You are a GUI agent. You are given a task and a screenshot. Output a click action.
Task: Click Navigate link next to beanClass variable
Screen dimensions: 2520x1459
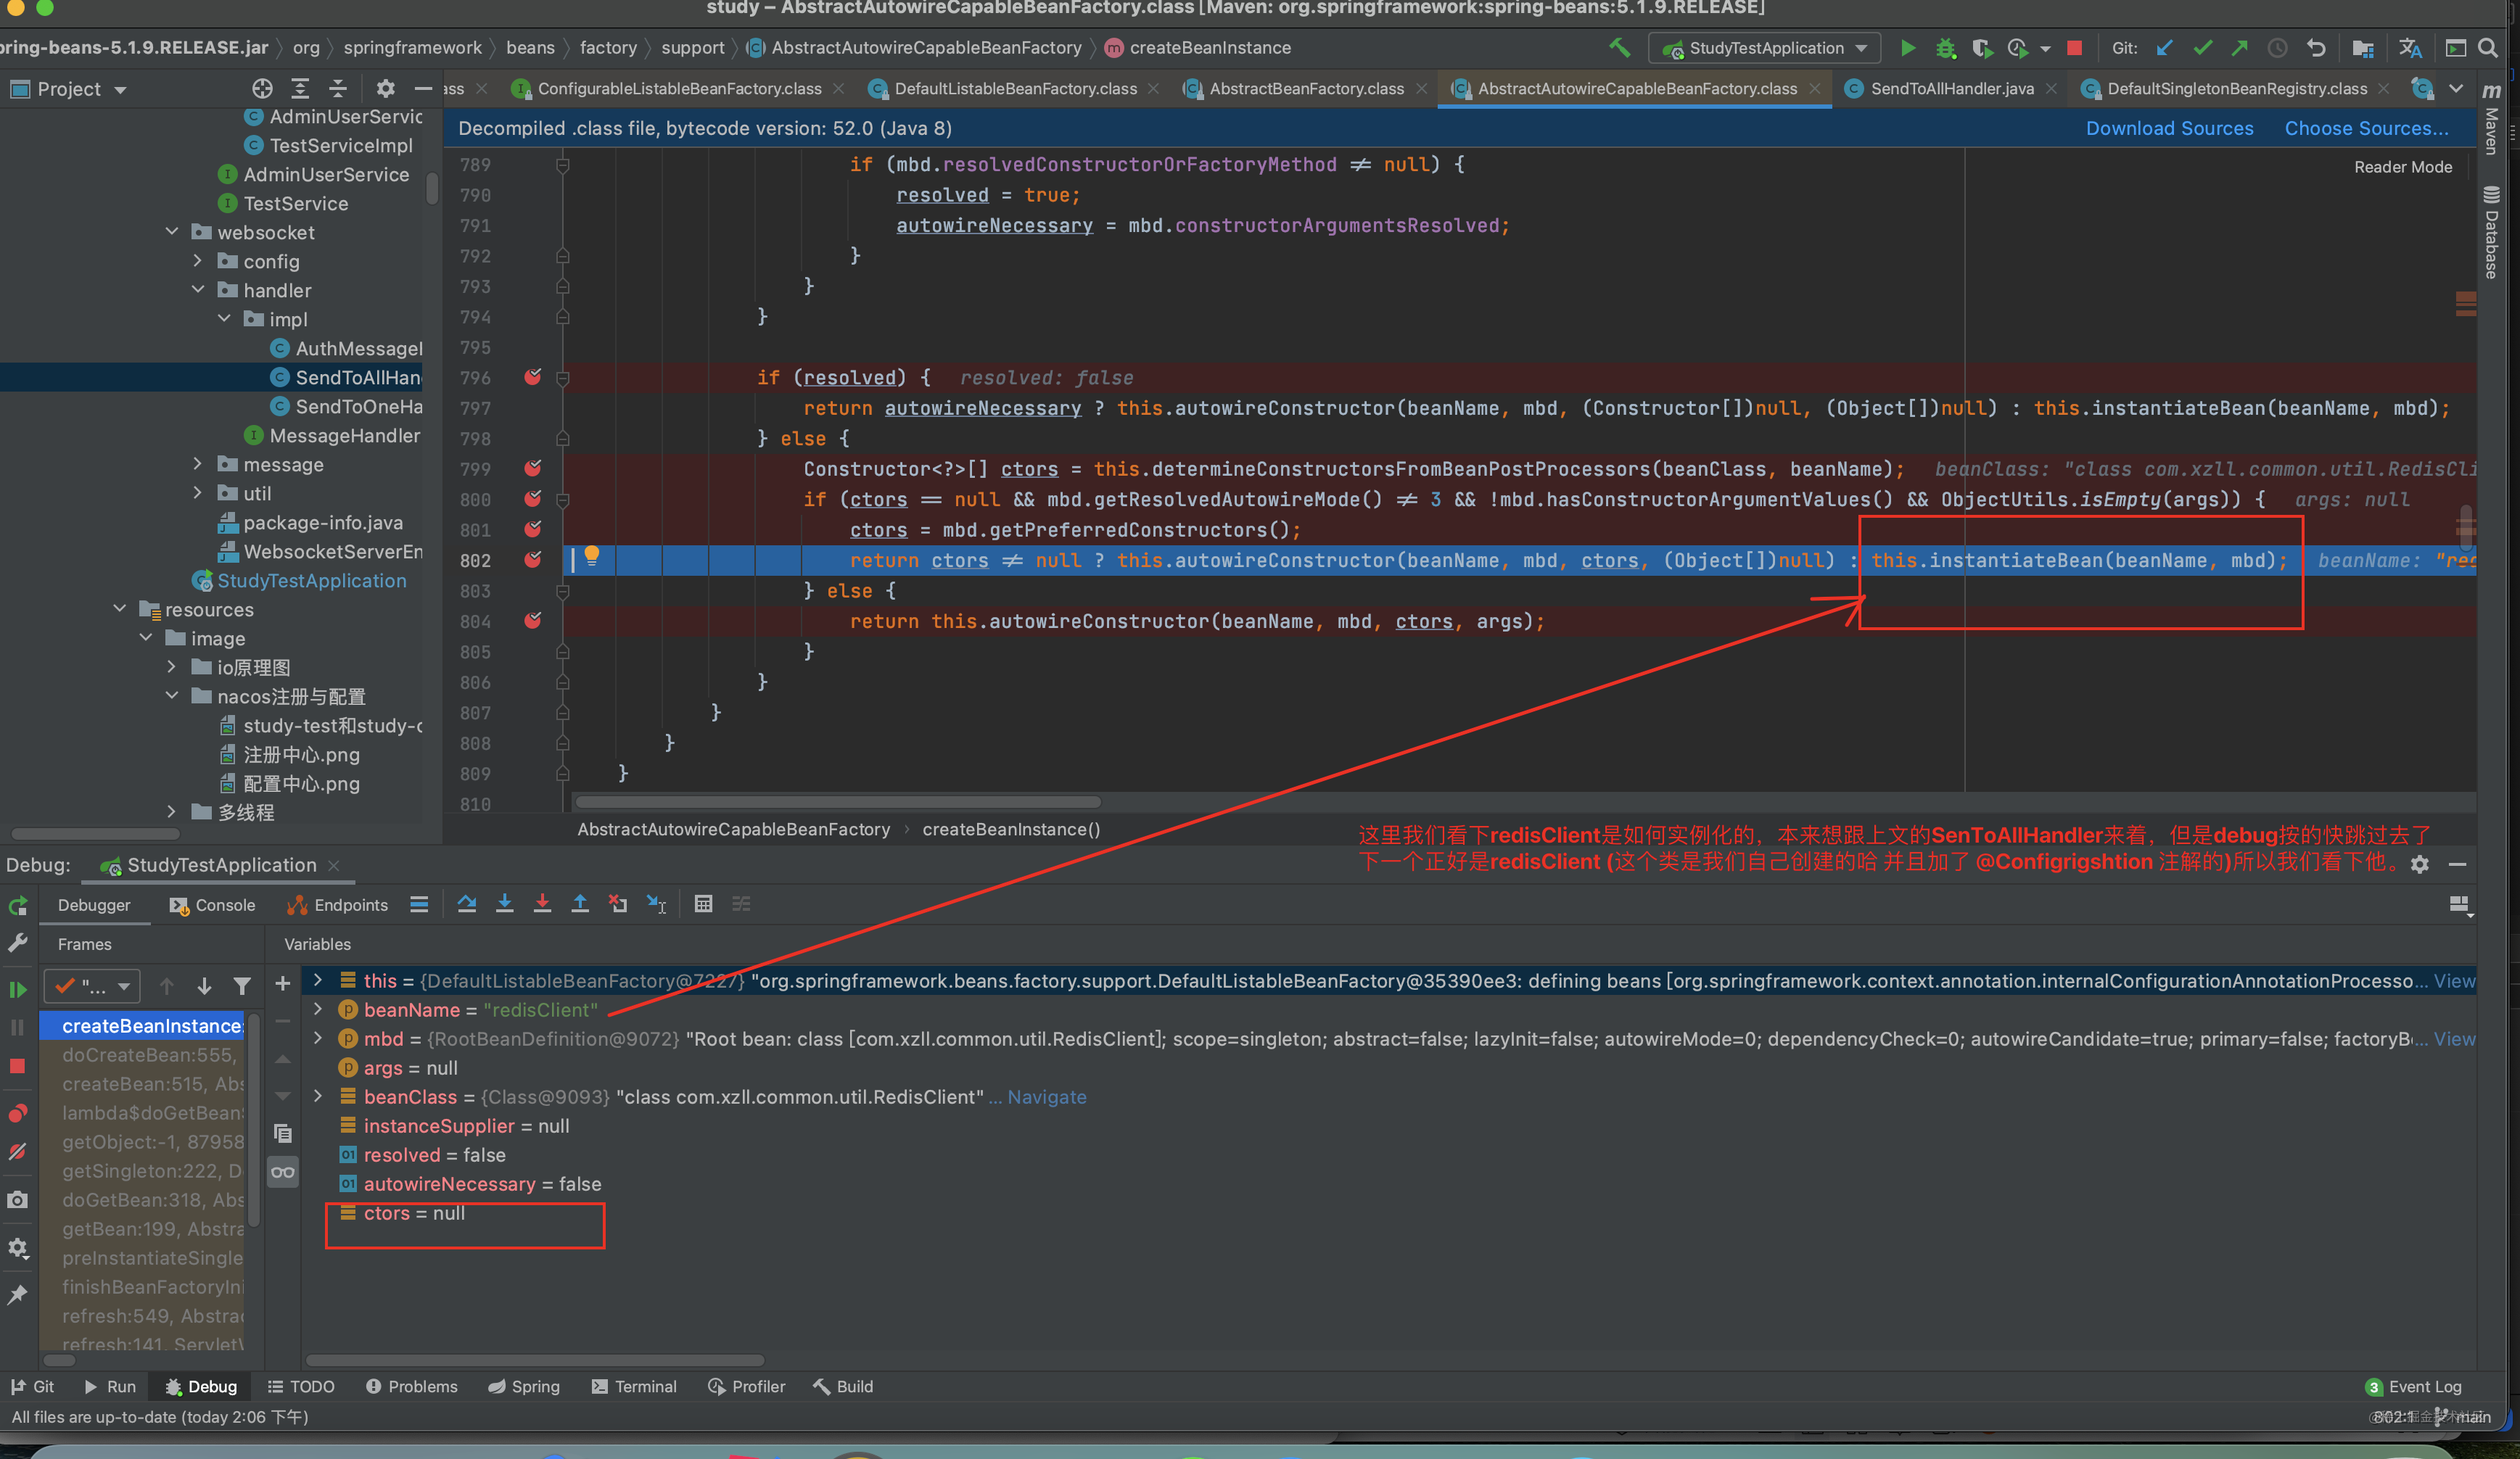(1046, 1097)
